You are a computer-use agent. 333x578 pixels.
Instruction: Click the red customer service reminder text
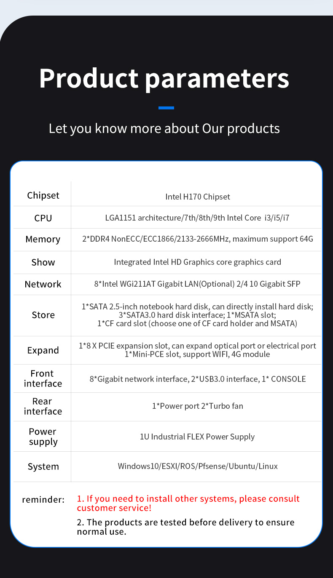(188, 503)
